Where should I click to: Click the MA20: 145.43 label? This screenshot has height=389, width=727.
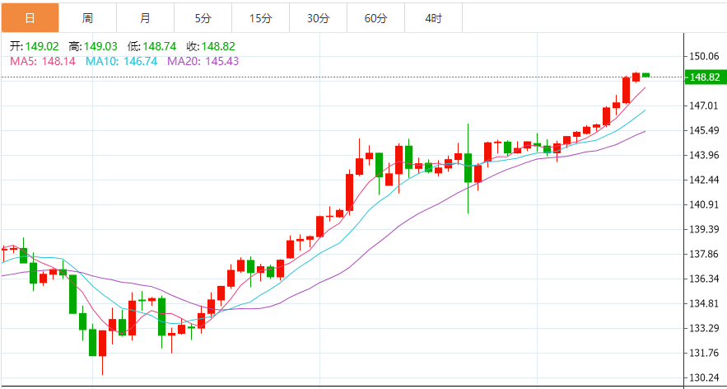coord(203,61)
